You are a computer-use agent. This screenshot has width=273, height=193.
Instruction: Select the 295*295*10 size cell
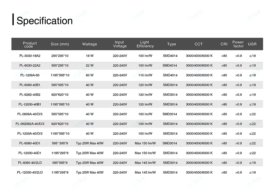[60, 56]
